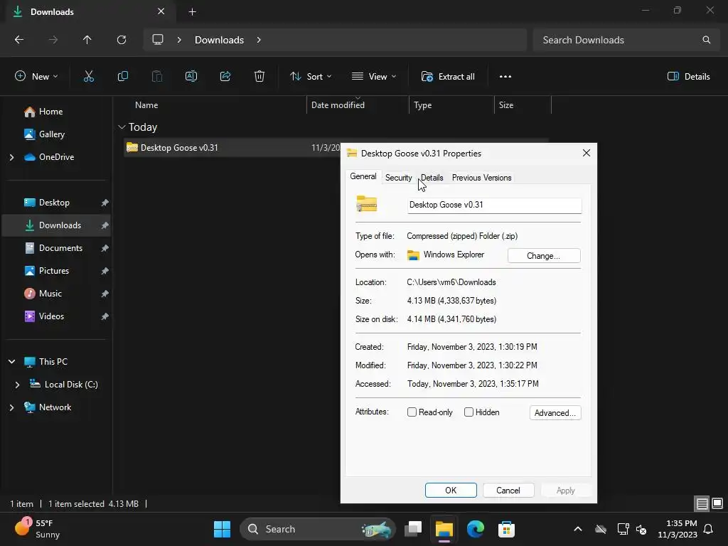Open Microsoft Edge from taskbar
The image size is (728, 546).
(476, 529)
